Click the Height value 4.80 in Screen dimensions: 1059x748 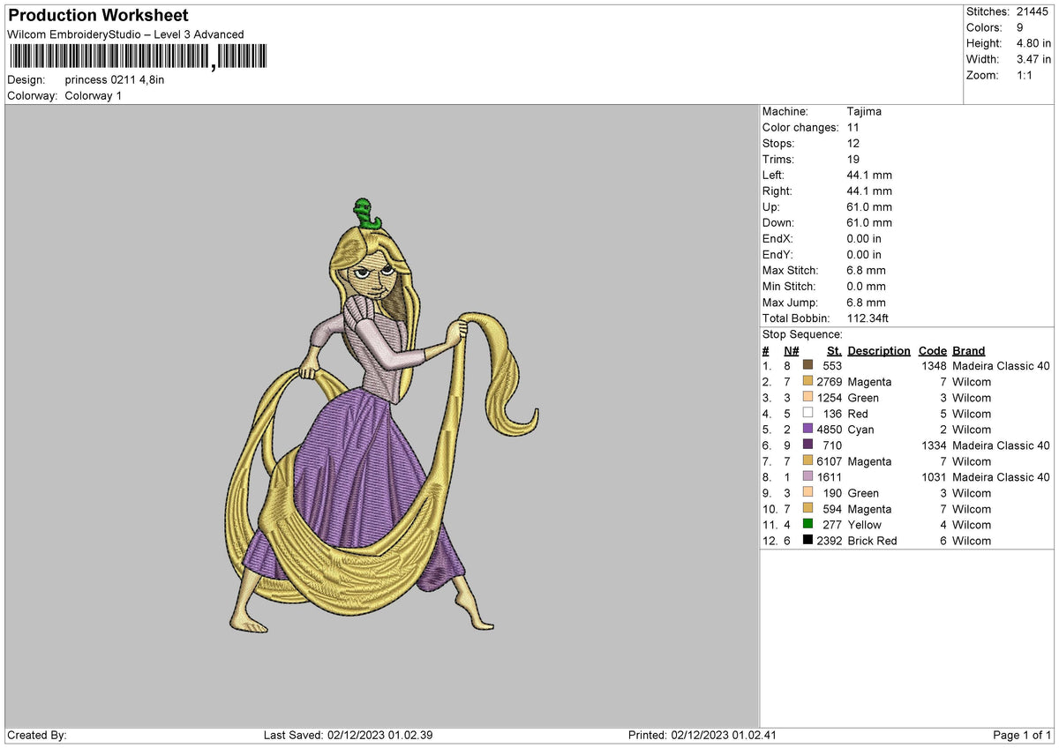point(1033,43)
